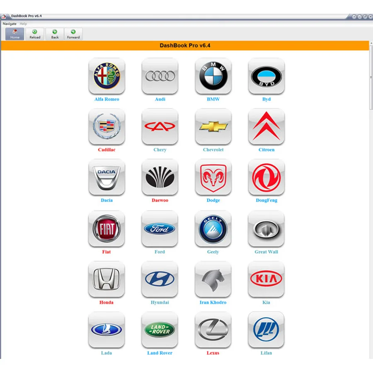Follow the red Honda link
373x373 pixels.
(x=107, y=303)
